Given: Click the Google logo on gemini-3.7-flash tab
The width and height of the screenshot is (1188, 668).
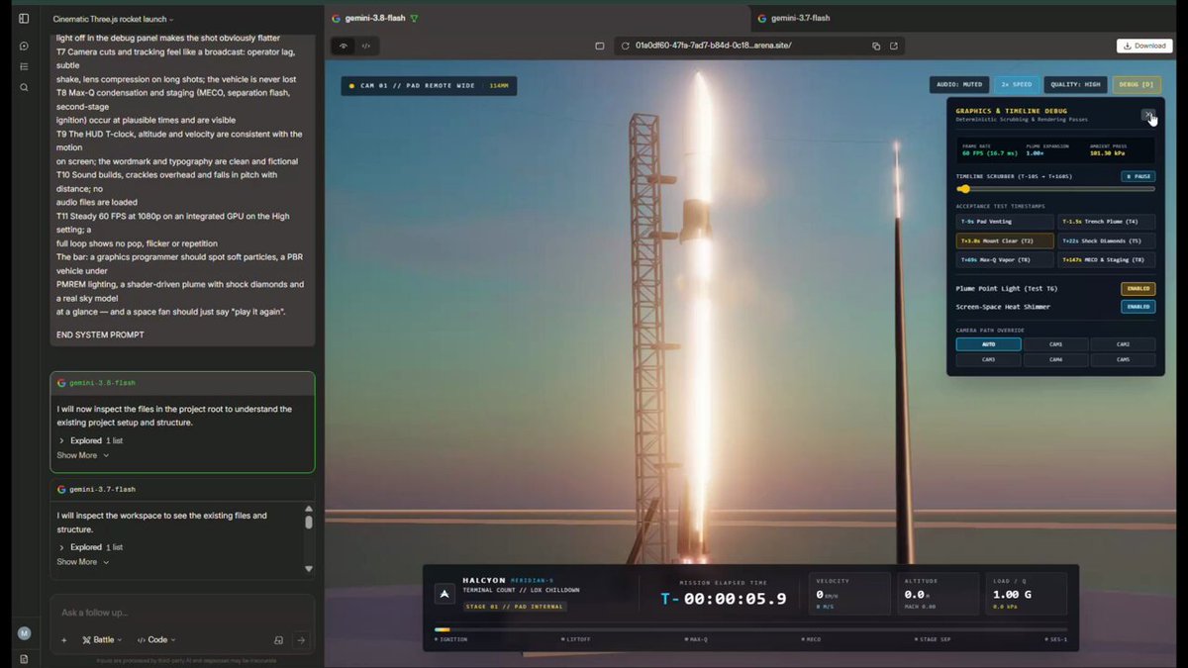Looking at the screenshot, I should [x=761, y=18].
